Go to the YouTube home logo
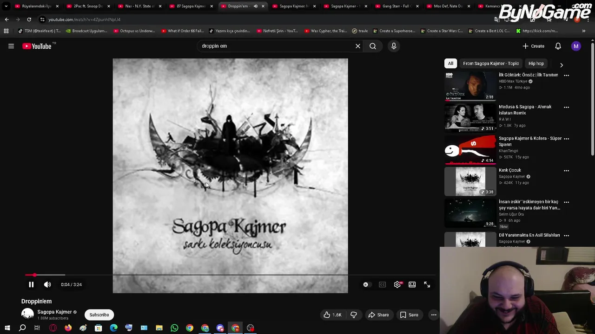 (37, 46)
